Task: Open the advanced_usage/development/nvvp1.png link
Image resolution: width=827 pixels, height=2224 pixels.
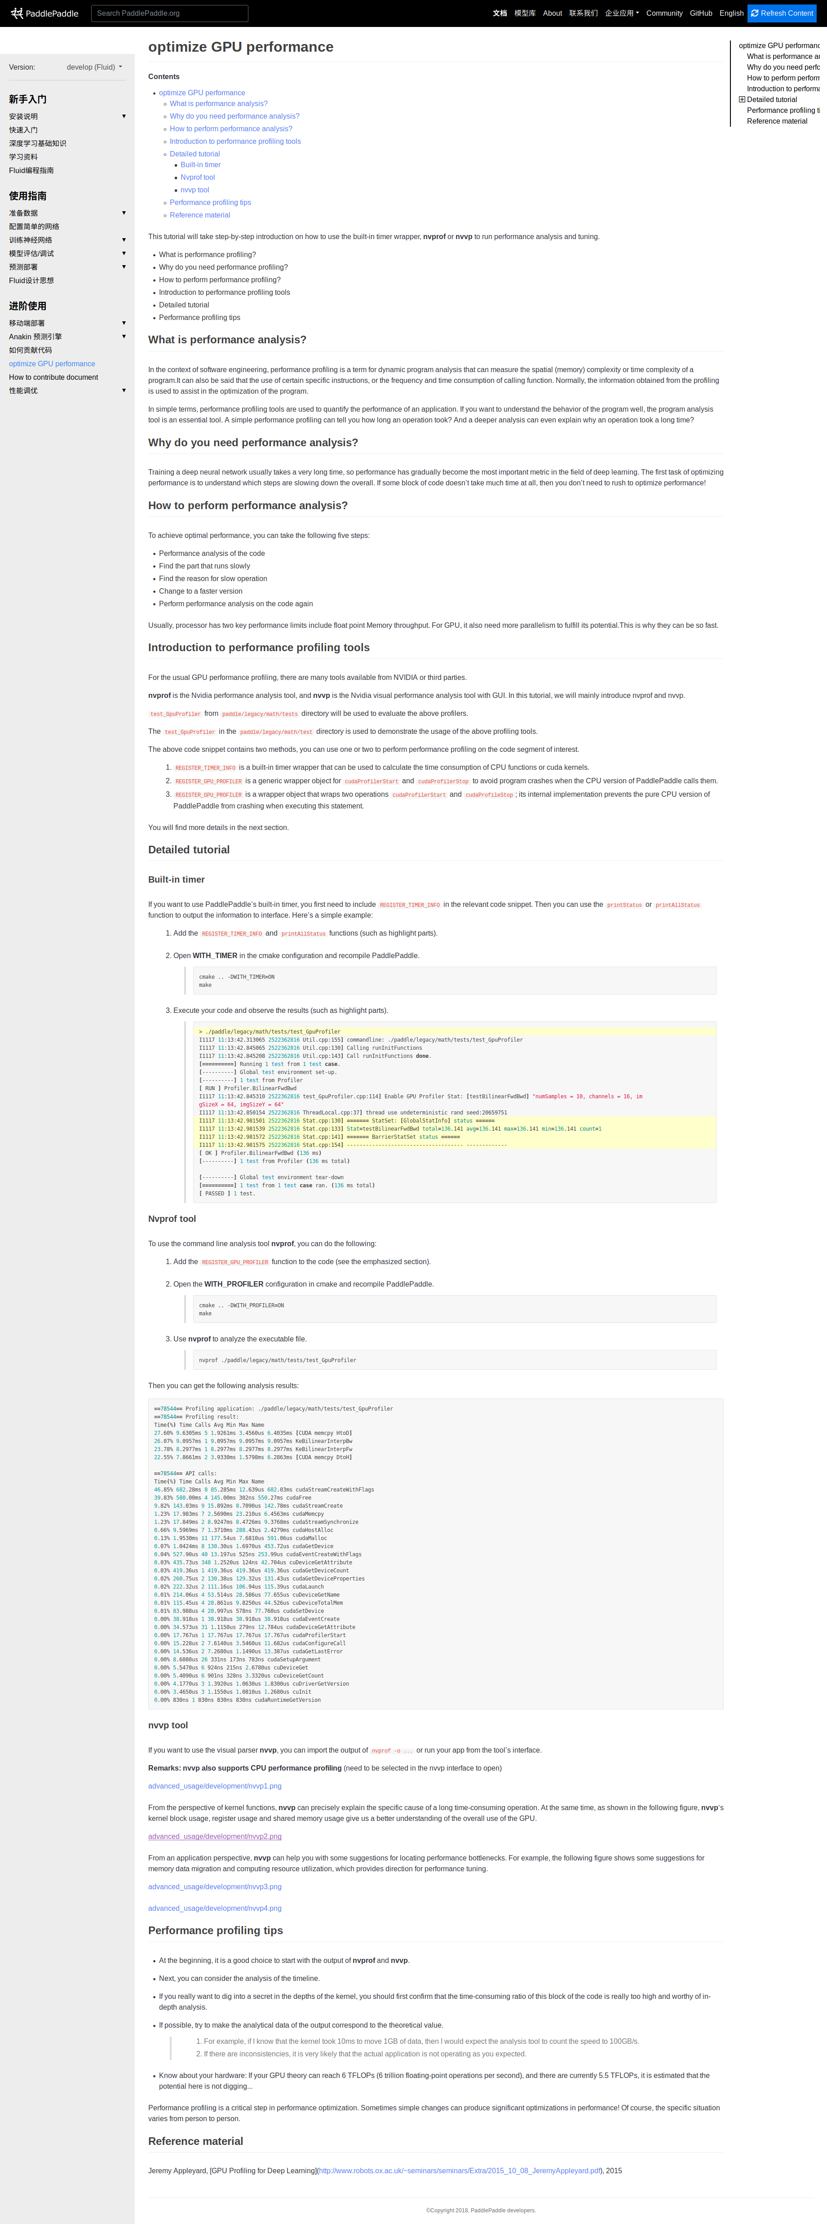Action: 215,1786
